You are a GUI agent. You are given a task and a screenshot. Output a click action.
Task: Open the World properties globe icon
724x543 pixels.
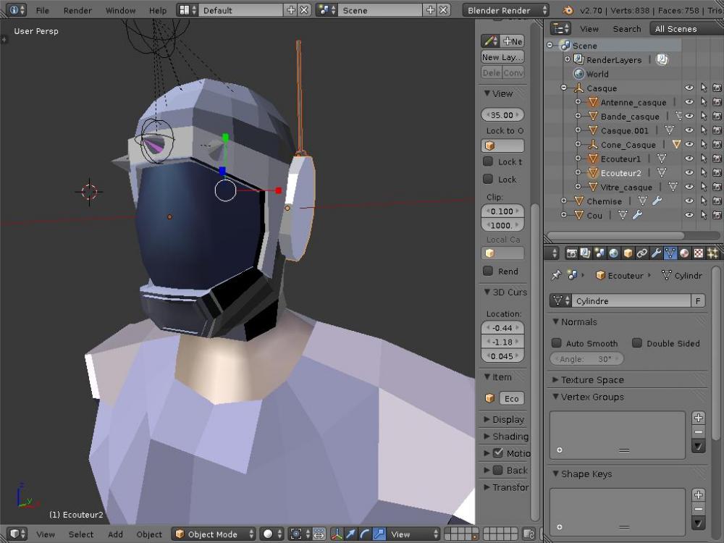(614, 253)
